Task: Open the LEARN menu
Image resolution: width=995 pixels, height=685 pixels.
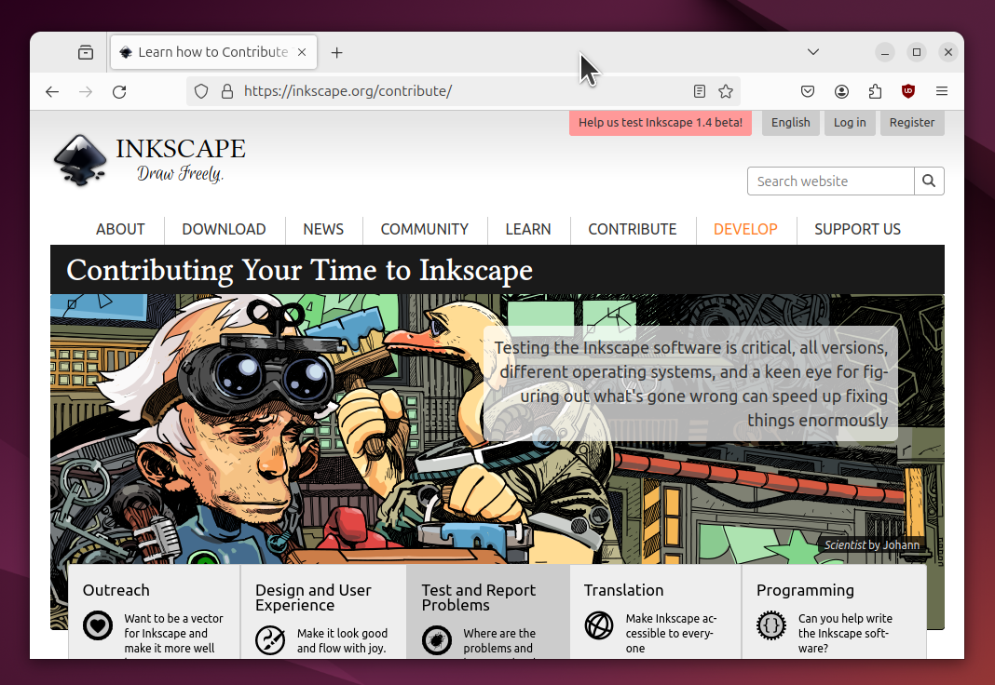Action: coord(528,229)
